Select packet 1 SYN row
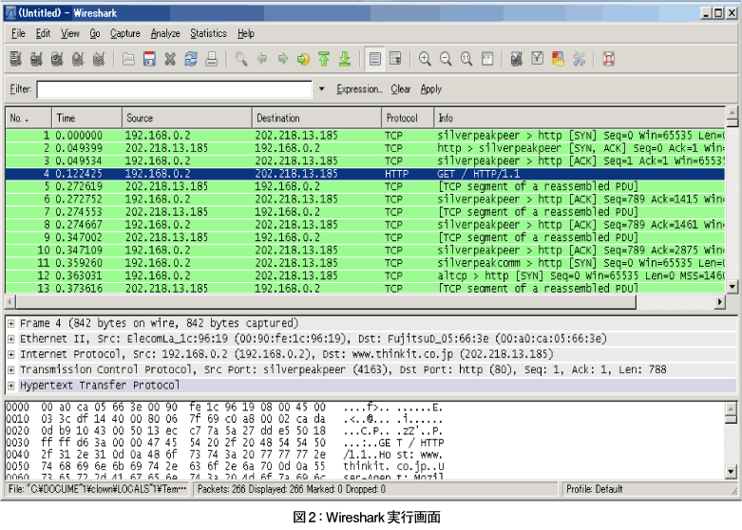The width and height of the screenshot is (742, 530). click(x=365, y=135)
